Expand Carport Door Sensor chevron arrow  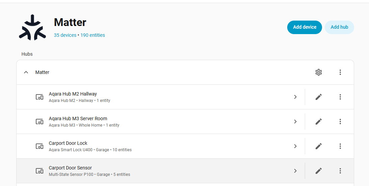click(295, 171)
